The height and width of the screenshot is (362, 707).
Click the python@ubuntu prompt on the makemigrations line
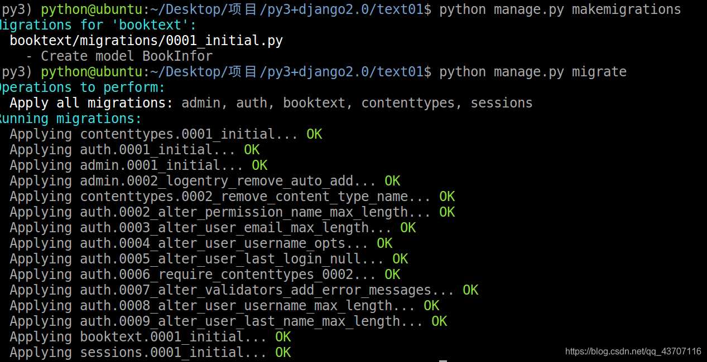(92, 9)
